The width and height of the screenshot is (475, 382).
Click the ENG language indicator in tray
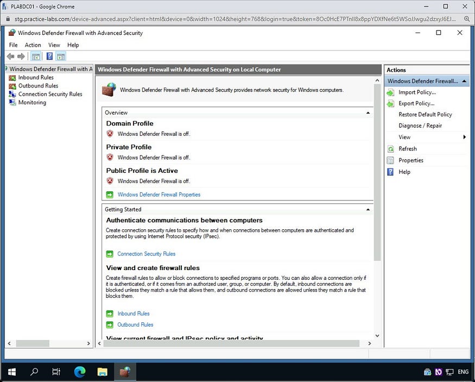point(463,372)
